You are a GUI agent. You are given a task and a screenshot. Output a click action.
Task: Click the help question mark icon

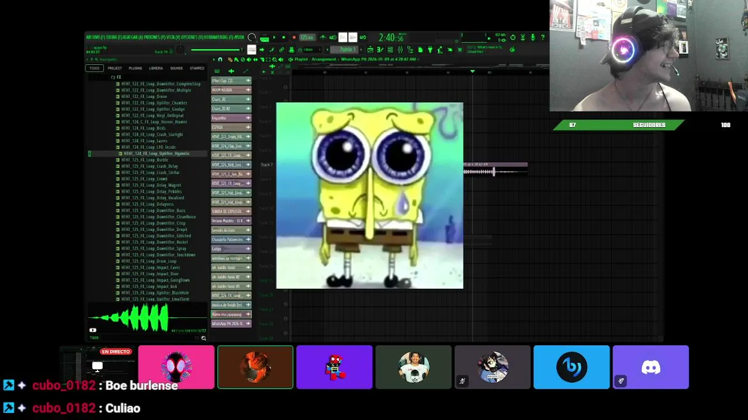point(543,37)
